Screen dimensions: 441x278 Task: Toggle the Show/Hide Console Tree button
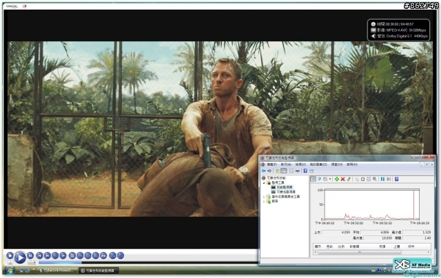[x=283, y=171]
